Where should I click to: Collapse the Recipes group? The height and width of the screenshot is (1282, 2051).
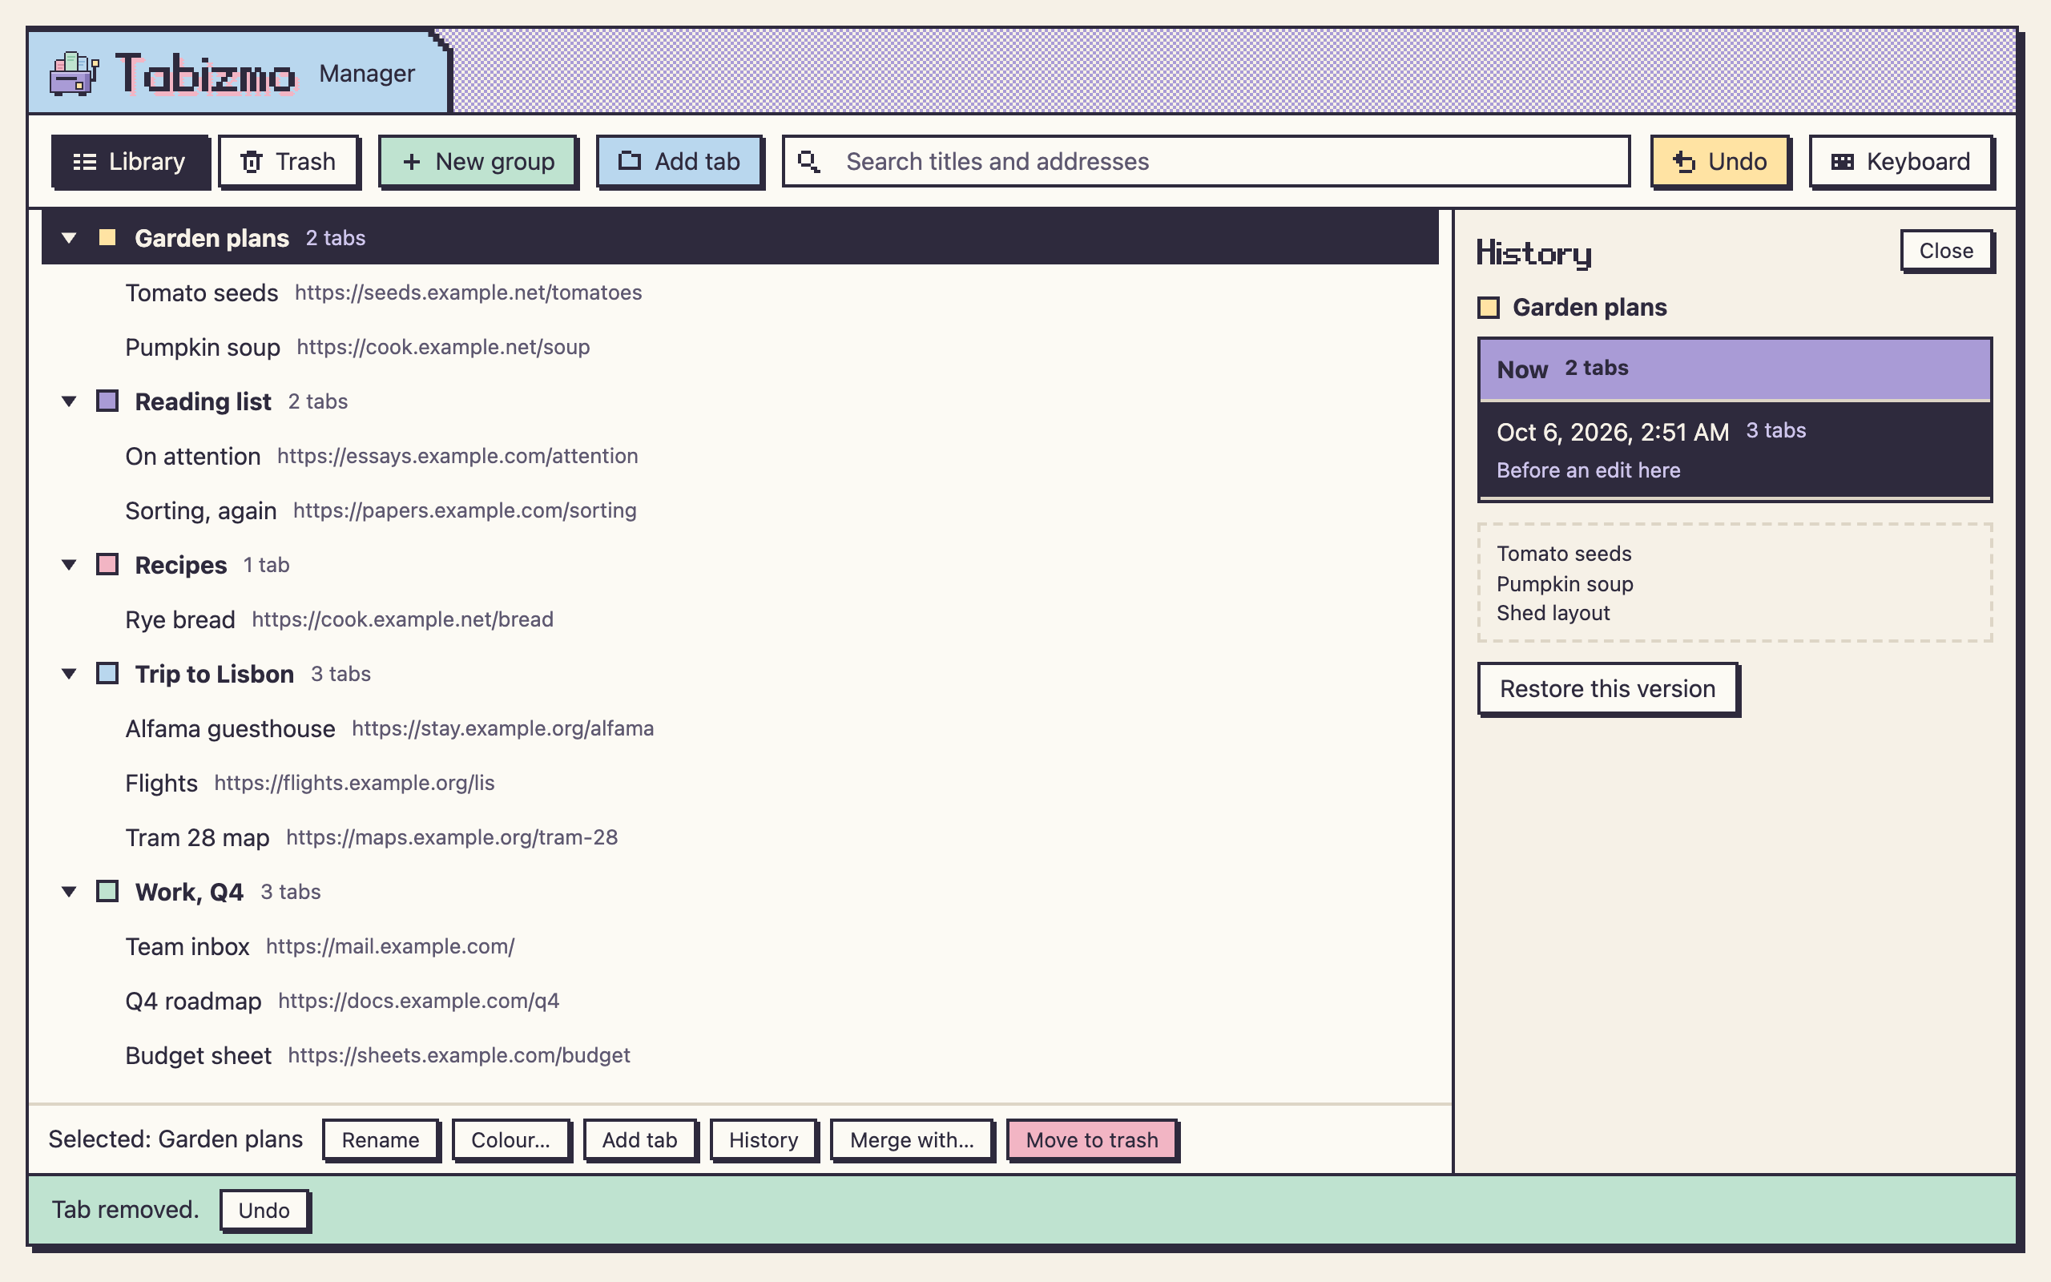70,565
